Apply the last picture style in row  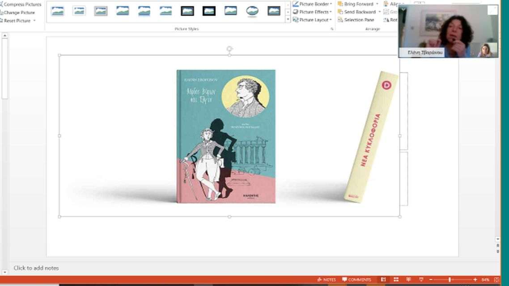click(x=274, y=11)
